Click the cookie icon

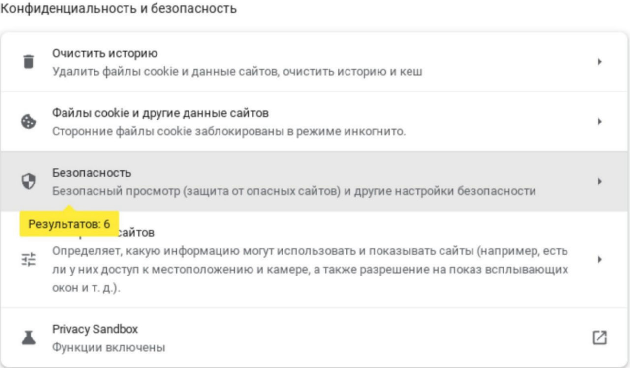coord(30,122)
